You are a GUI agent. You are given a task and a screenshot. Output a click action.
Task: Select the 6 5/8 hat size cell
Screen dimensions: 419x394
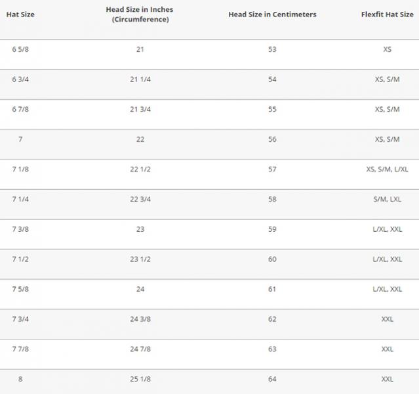[x=20, y=49]
